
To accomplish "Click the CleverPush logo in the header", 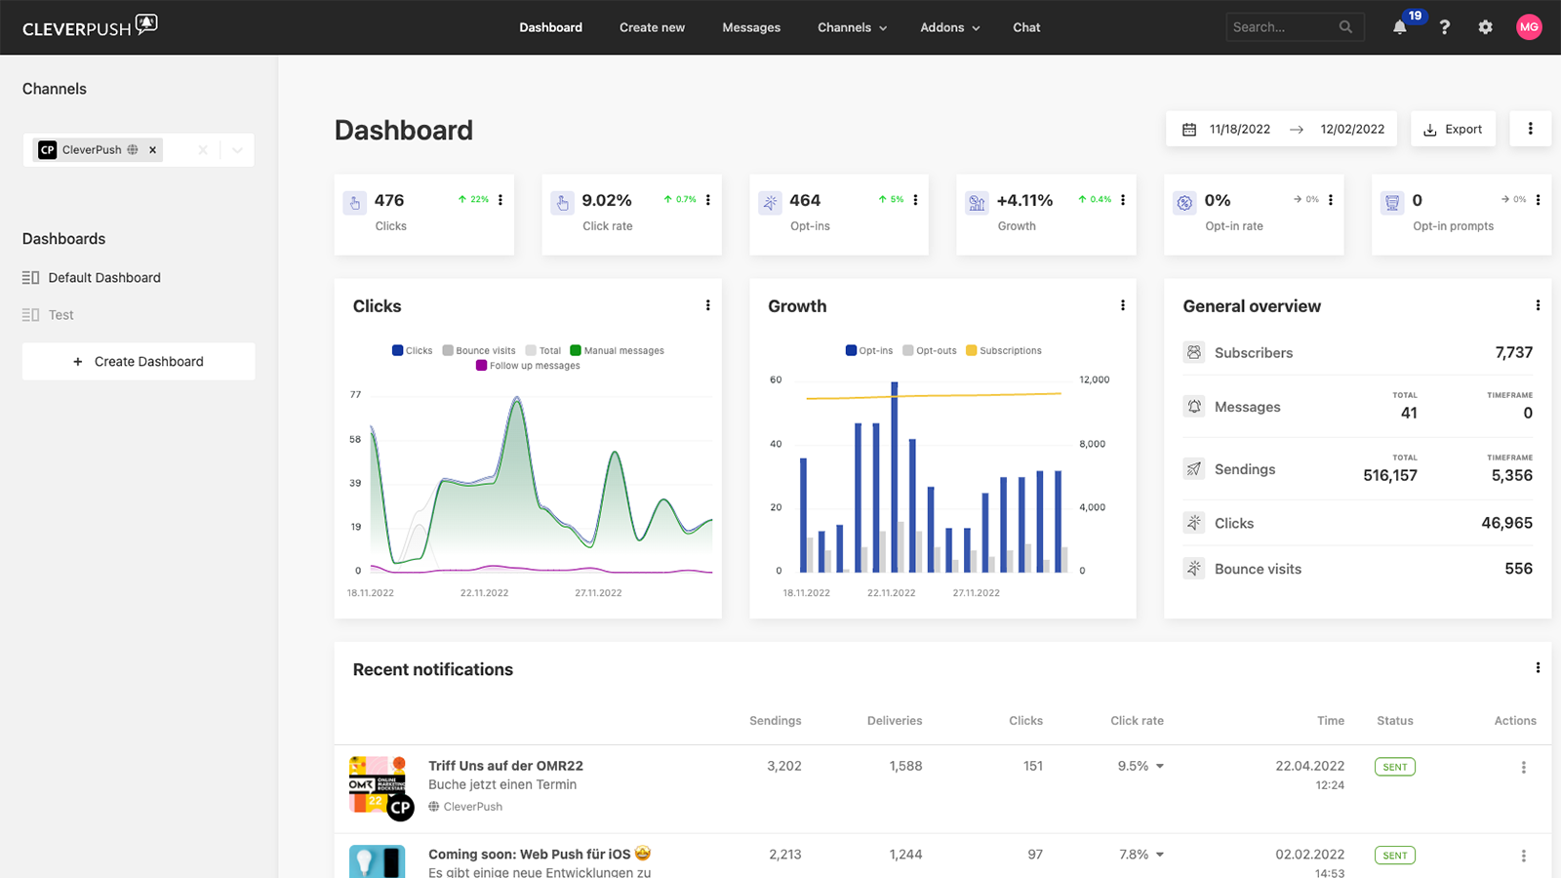I will click(x=88, y=26).
